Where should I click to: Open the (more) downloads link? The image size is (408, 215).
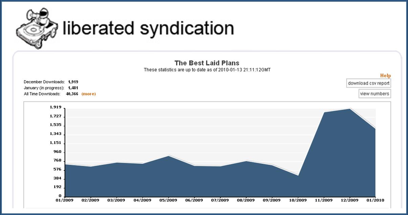89,94
